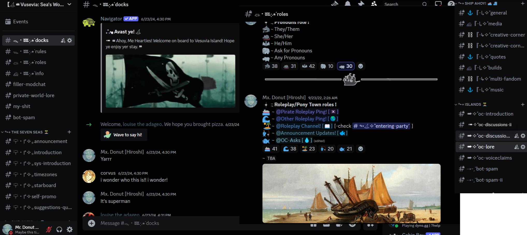Toggle Roleplay Channel reaction with 23
This screenshot has height=235, width=527.
(x=308, y=149)
